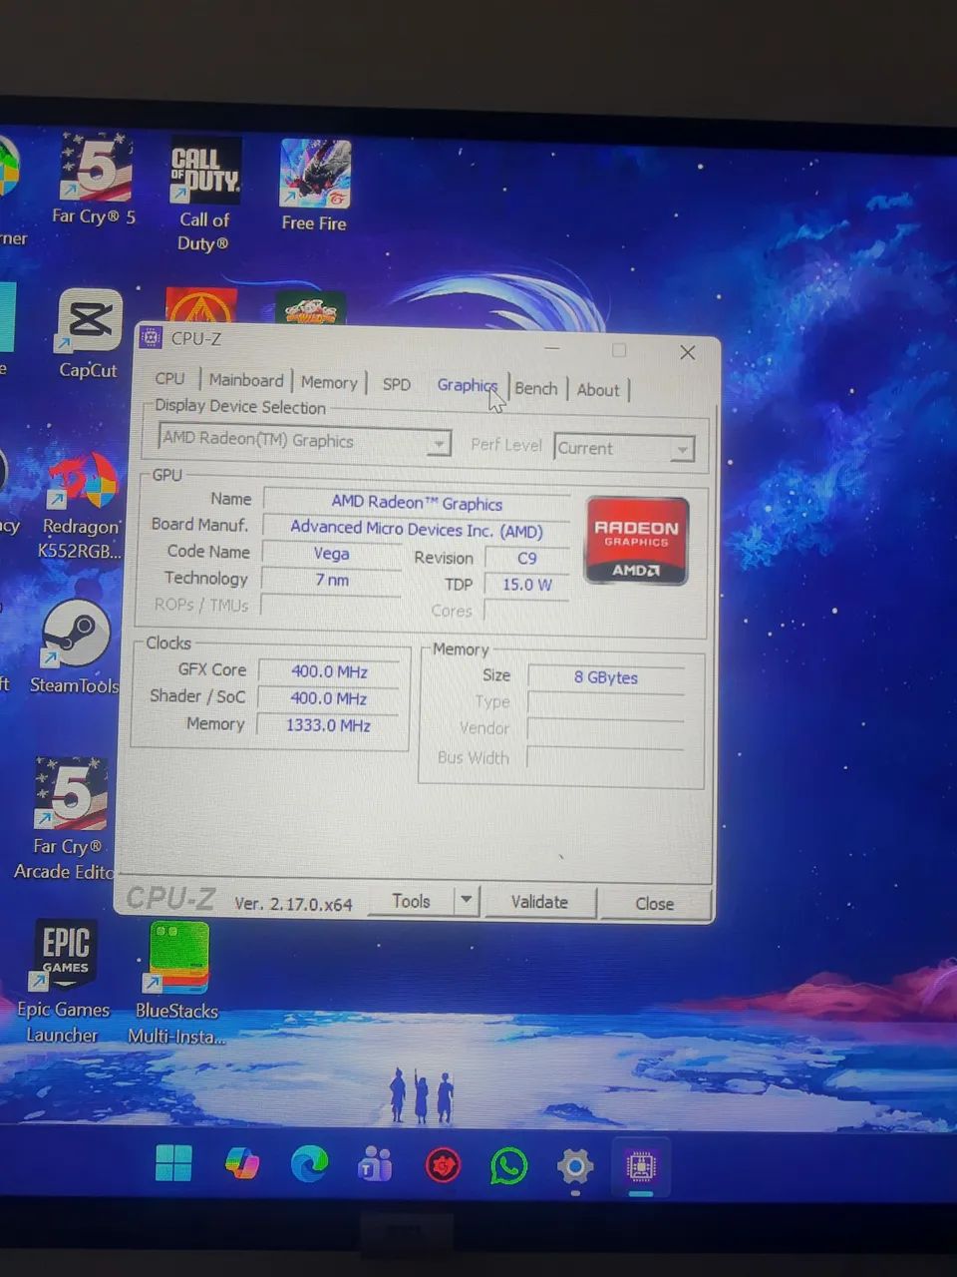Switch to the Mainboard tab
Image resolution: width=957 pixels, height=1277 pixels.
(246, 380)
